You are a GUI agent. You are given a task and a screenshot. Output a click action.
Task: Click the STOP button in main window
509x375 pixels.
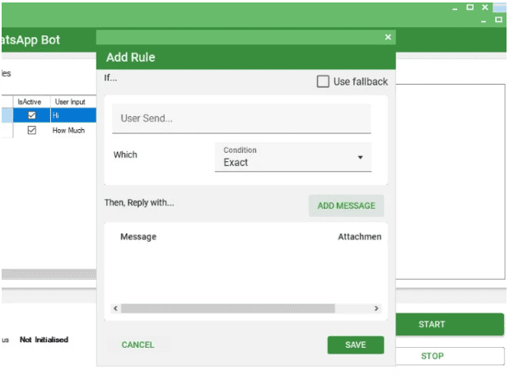click(x=450, y=356)
